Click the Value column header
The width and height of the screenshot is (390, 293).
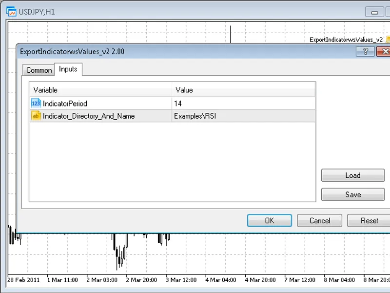[243, 90]
